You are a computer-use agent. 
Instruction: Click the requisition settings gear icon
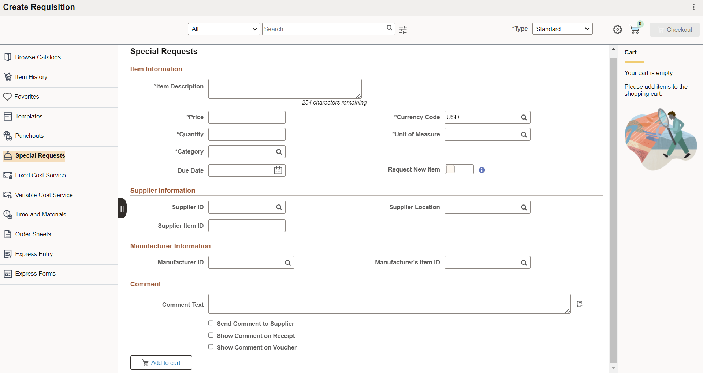click(618, 30)
